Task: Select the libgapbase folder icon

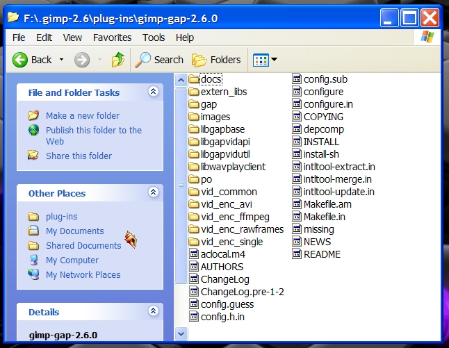Action: [194, 129]
